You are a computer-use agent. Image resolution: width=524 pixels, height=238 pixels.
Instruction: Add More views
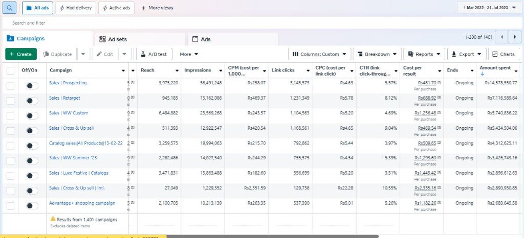pyautogui.click(x=157, y=8)
